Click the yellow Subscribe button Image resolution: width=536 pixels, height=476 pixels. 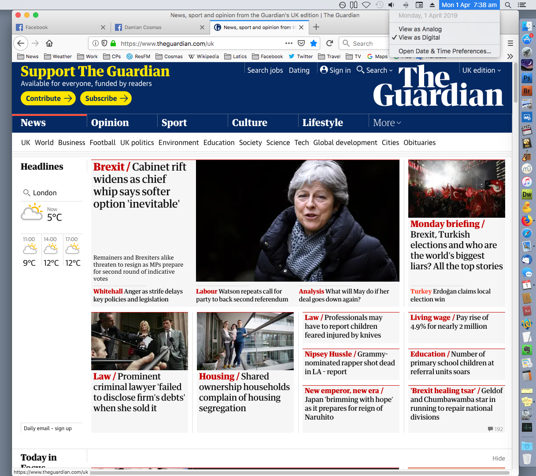click(106, 98)
